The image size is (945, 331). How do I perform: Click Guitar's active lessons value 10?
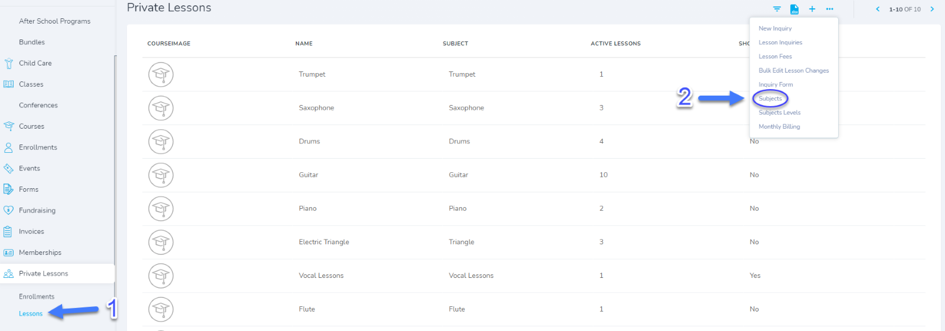tap(604, 175)
